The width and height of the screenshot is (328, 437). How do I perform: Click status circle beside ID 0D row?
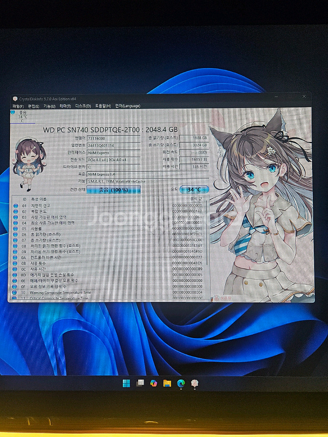(x=15, y=275)
